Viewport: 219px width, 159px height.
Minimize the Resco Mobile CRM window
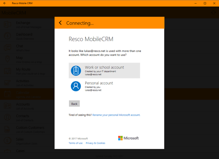click(195, 3)
